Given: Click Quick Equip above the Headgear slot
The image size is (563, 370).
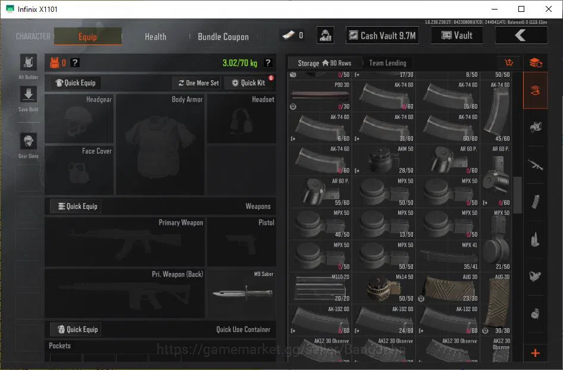Looking at the screenshot, I should [x=76, y=83].
